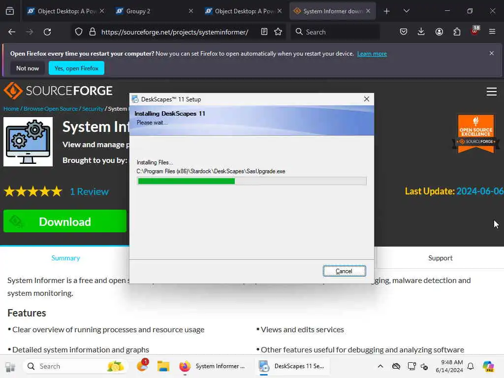504x378 pixels.
Task: View site security padlock info
Action: pos(93,32)
